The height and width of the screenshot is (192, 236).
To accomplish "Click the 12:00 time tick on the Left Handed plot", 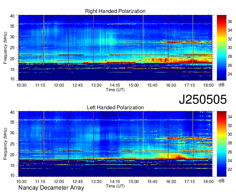I will pos(59,182).
